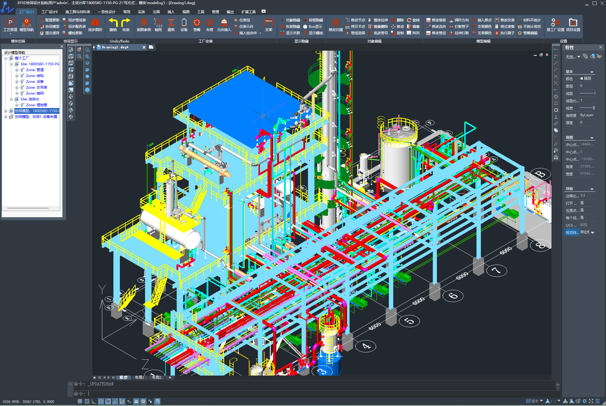The image size is (606, 406).
Task: Click the 修改归属 layers icon
Action: click(x=336, y=23)
